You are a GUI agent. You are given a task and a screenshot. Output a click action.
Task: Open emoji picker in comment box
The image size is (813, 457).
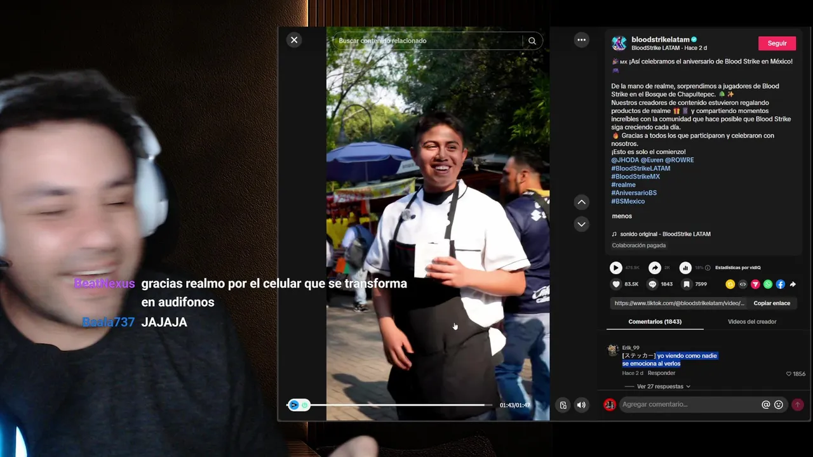(x=779, y=404)
